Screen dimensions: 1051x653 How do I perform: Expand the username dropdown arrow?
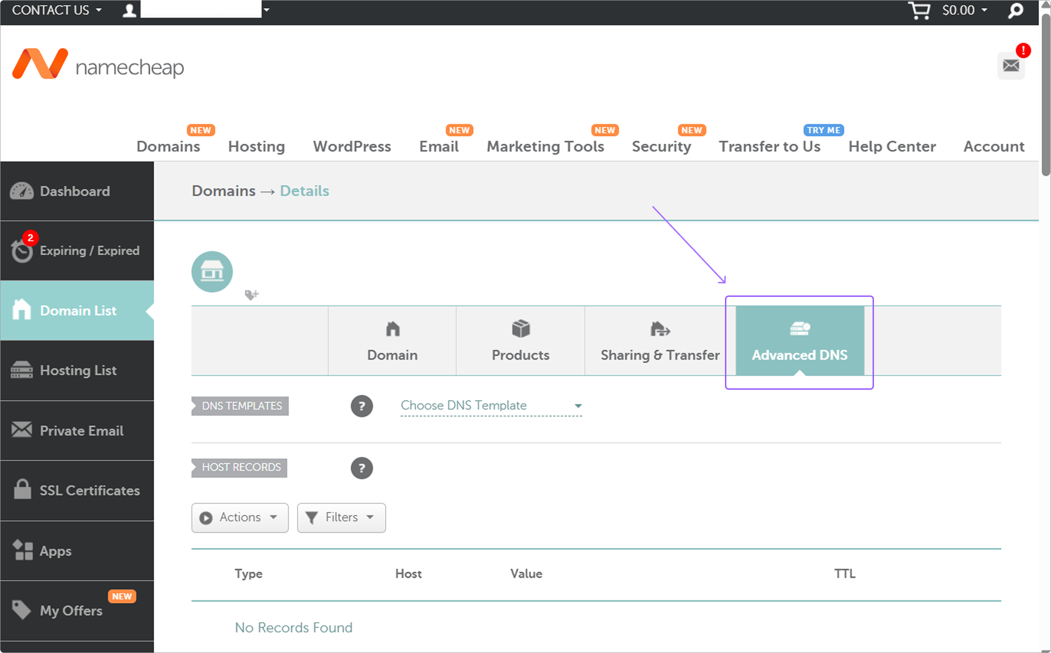(x=266, y=9)
